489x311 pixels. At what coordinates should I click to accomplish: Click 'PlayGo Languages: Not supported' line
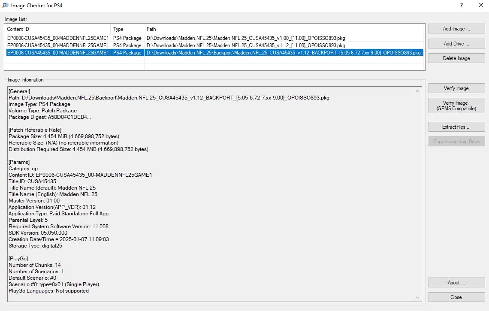(48, 291)
